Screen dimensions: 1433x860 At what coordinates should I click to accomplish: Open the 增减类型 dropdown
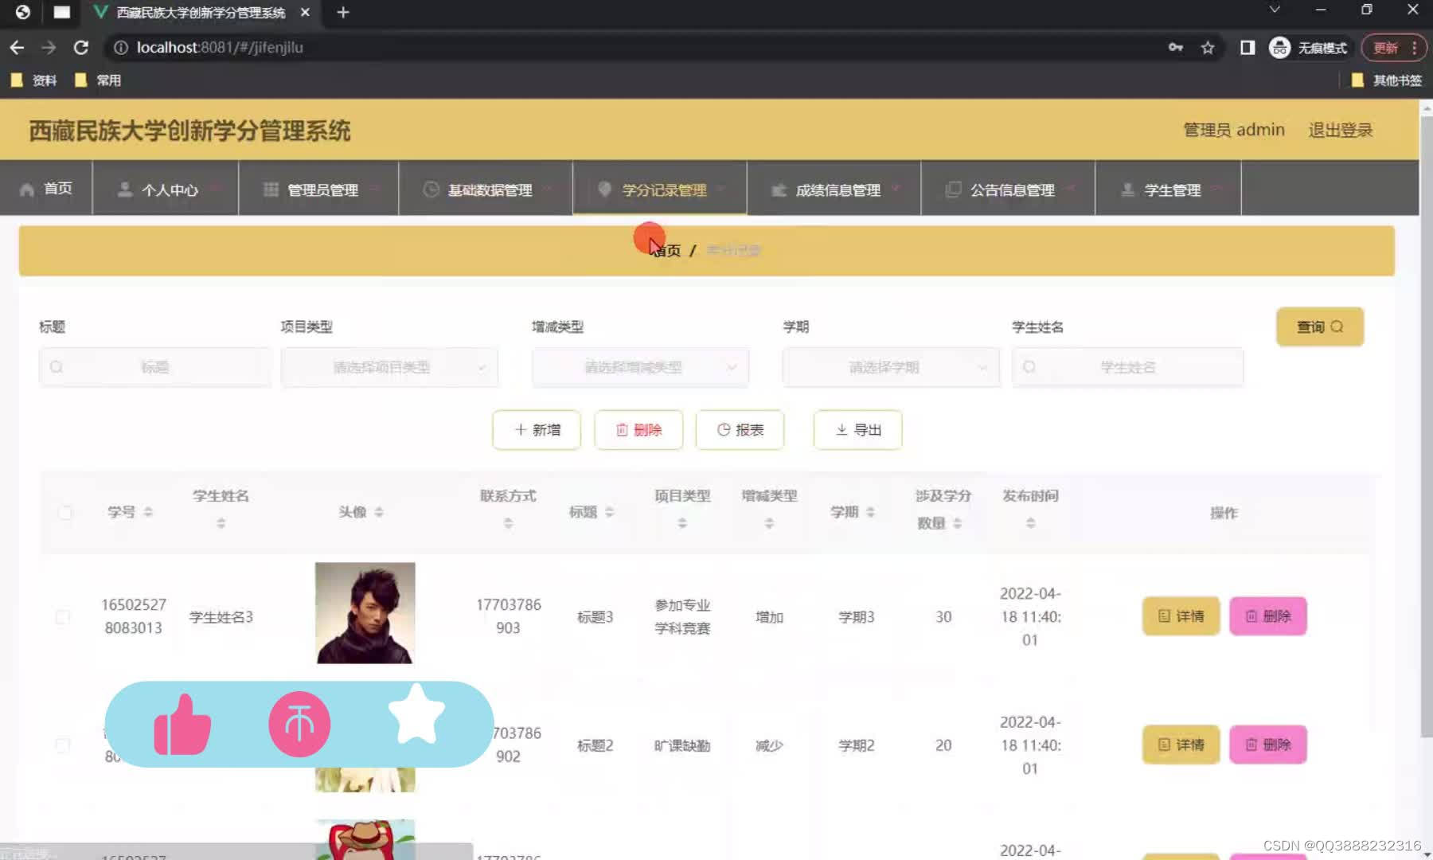[639, 367]
